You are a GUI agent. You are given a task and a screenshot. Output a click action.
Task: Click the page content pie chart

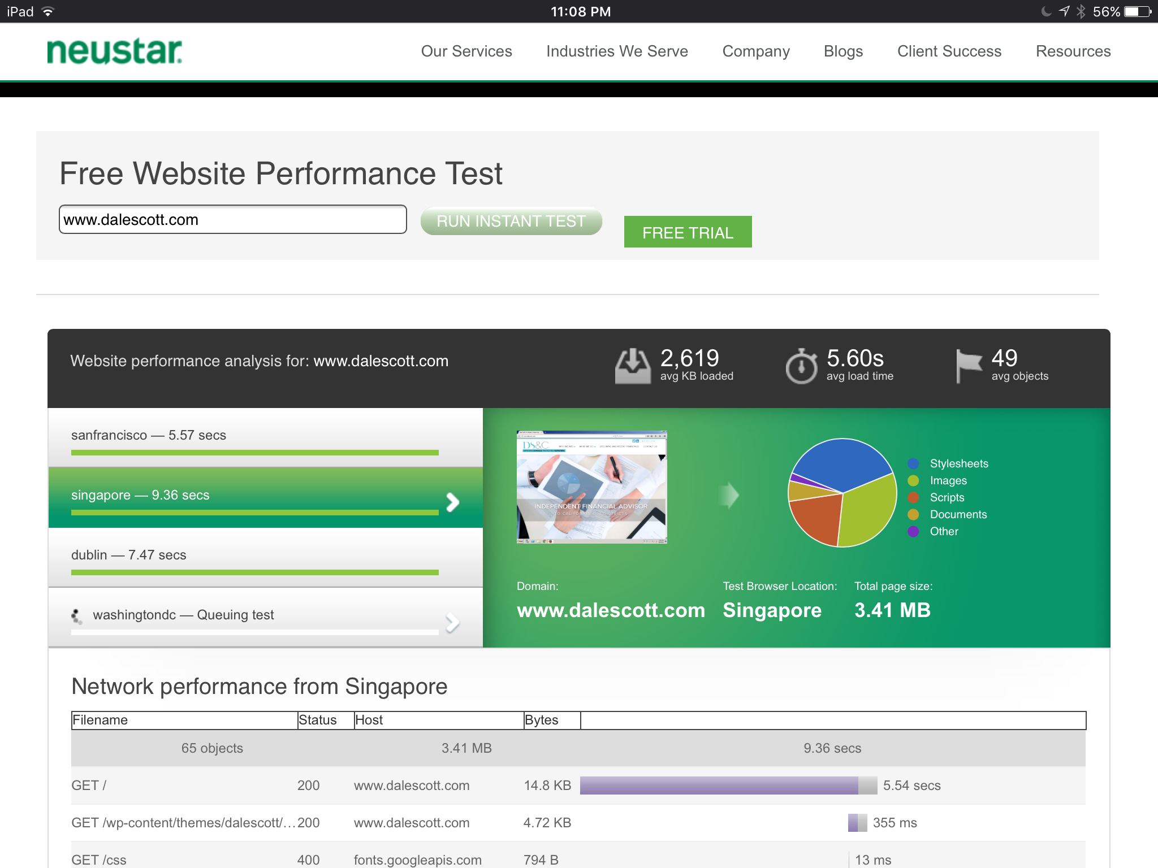click(x=842, y=493)
